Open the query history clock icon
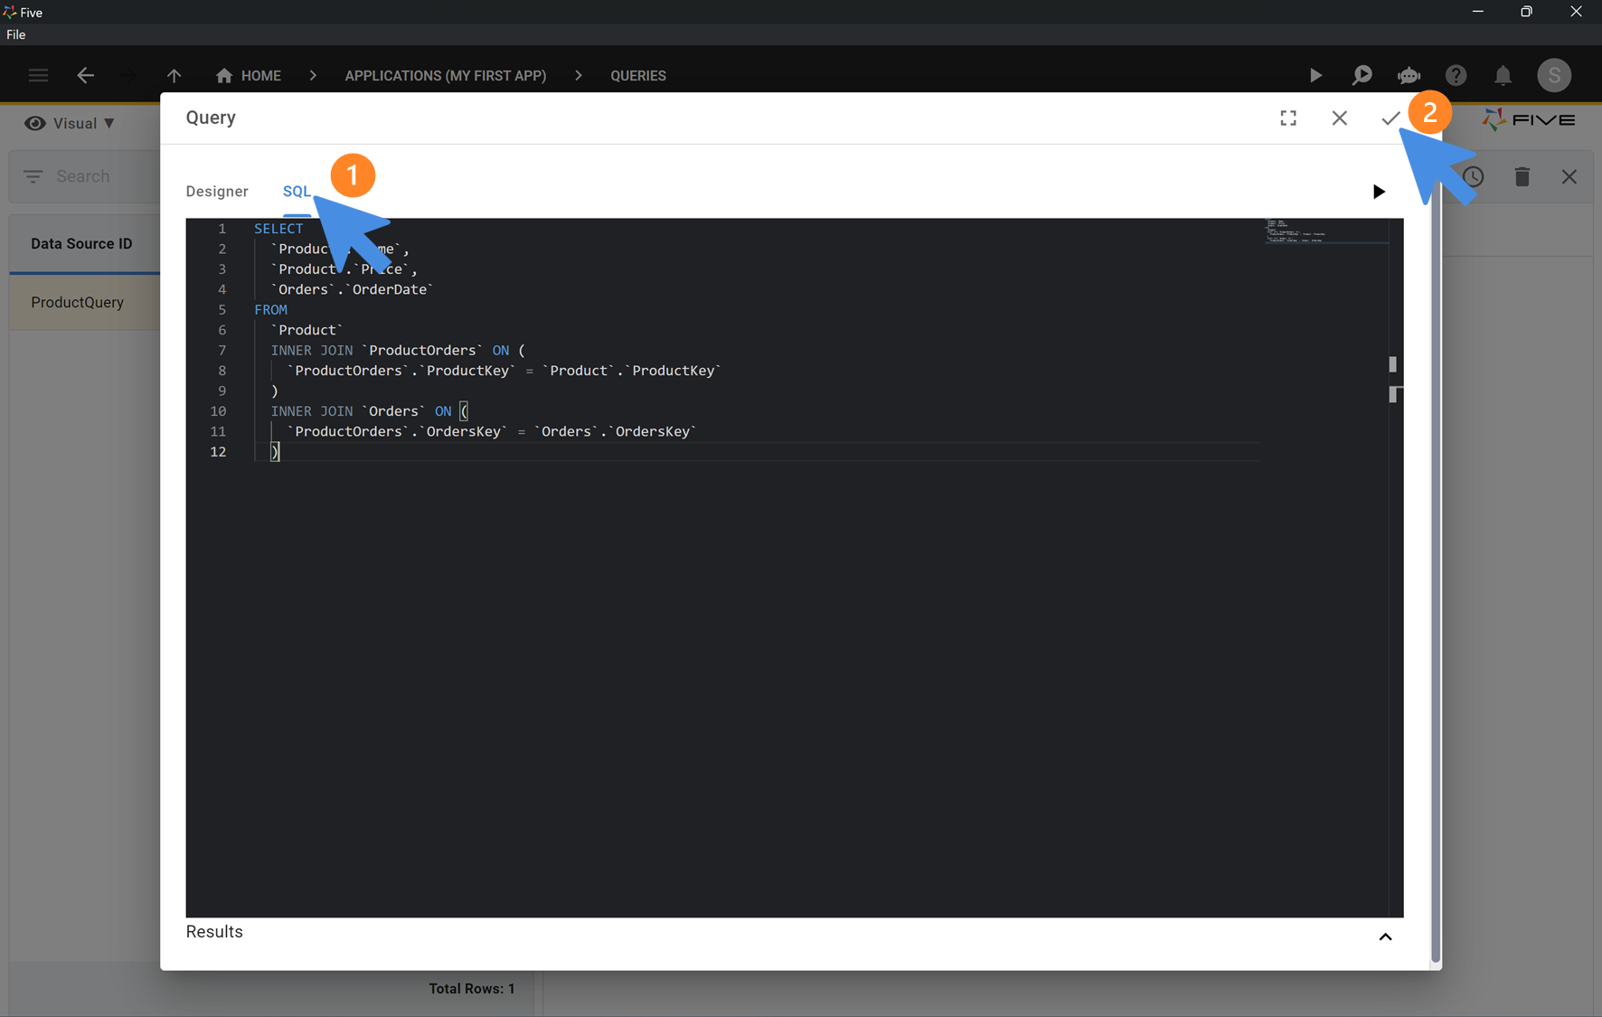Viewport: 1602px width, 1017px height. tap(1475, 176)
